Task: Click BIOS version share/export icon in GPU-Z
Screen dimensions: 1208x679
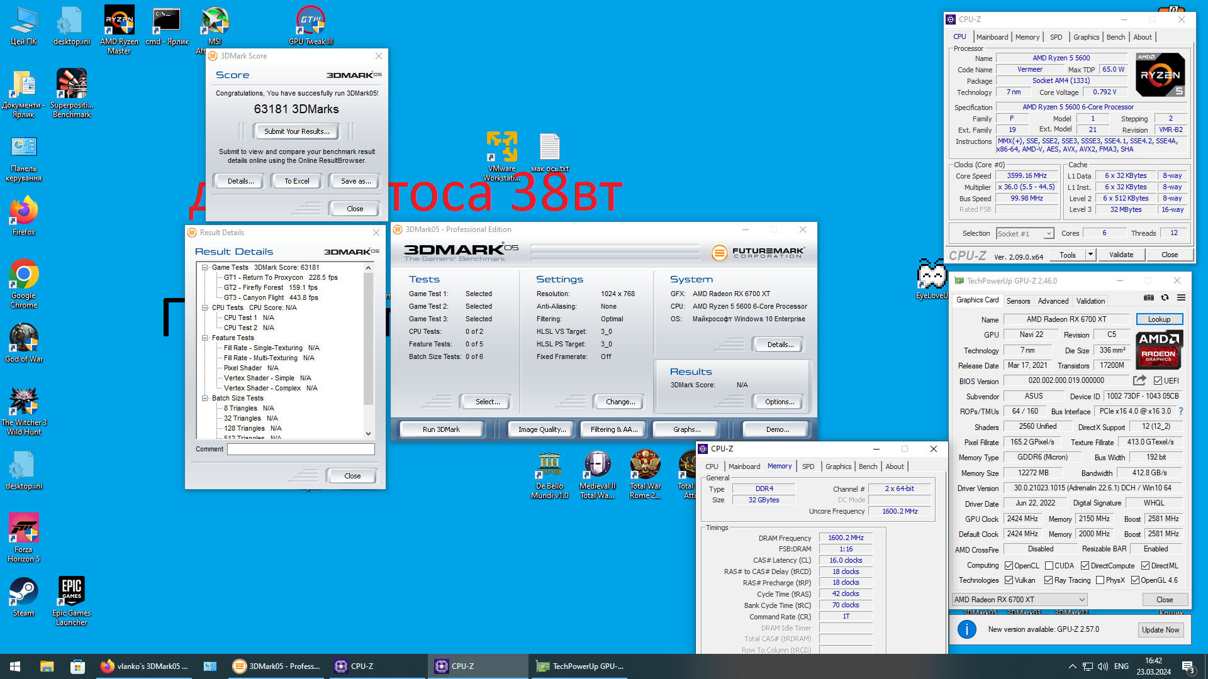Action: tap(1139, 380)
